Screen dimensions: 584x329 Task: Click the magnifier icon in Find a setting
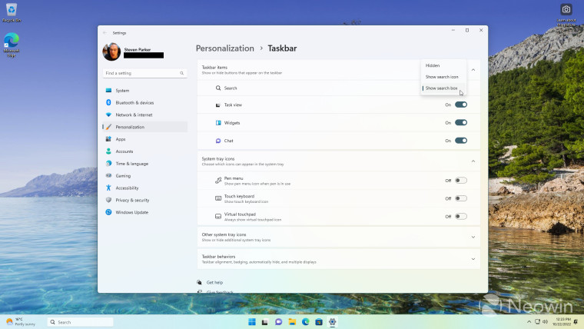click(182, 73)
